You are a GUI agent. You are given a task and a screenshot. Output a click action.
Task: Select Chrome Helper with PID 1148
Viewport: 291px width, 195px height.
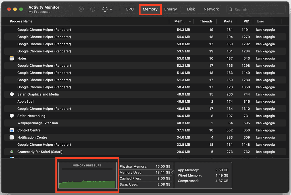click(x=145, y=145)
